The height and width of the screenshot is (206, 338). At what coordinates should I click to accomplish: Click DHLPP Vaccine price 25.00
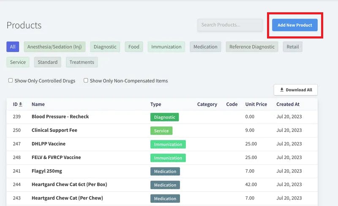(251, 144)
